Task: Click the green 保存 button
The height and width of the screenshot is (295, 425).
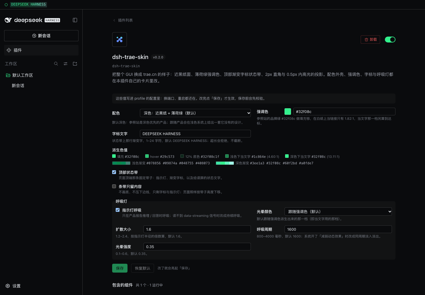Action: click(120, 268)
